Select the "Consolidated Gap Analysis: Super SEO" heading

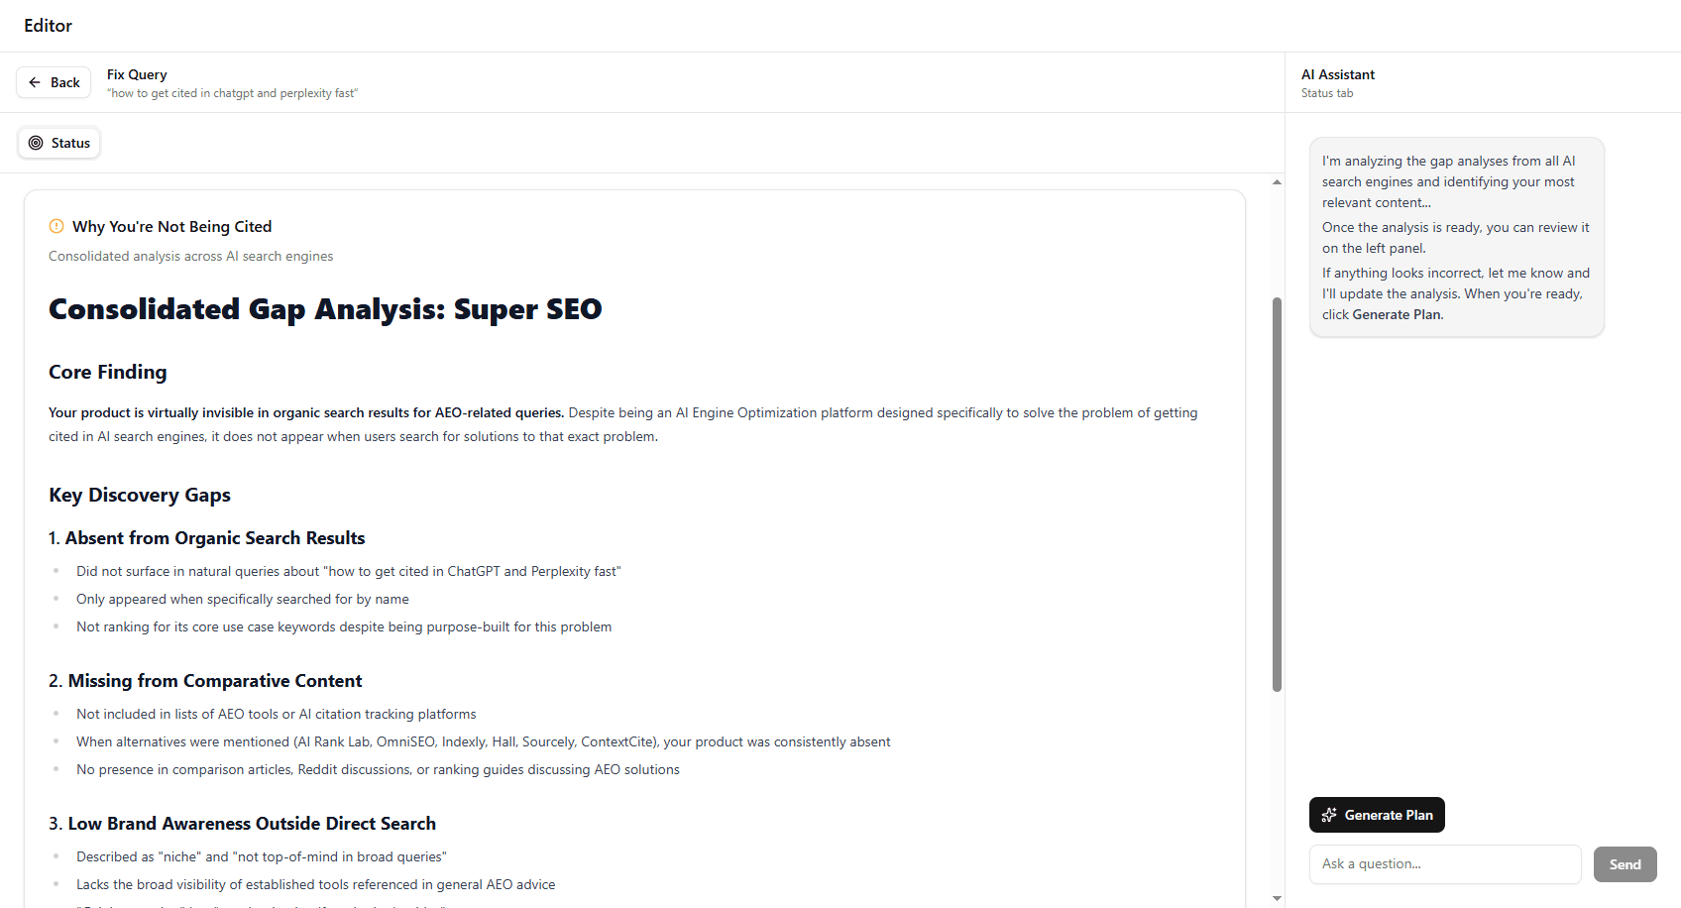click(x=325, y=309)
